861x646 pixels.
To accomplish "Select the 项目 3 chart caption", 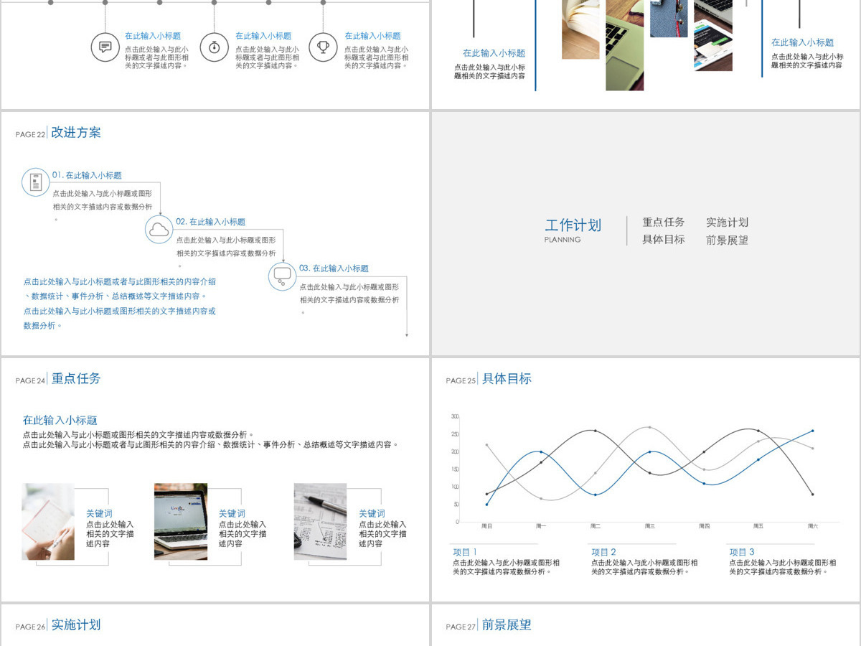I will pos(742,552).
